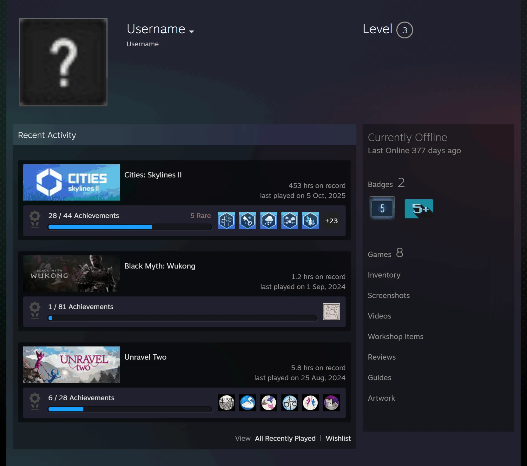Open the Badges 2 link

tap(386, 183)
